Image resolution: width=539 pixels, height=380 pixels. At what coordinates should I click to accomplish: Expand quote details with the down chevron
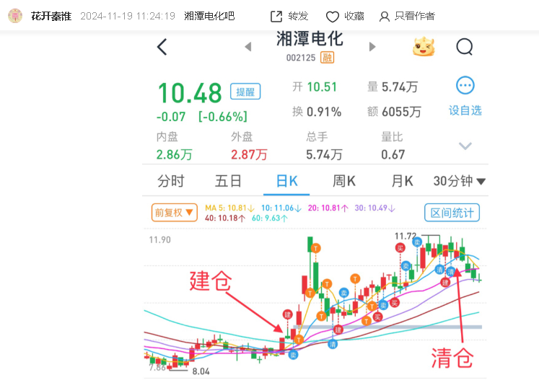point(465,146)
